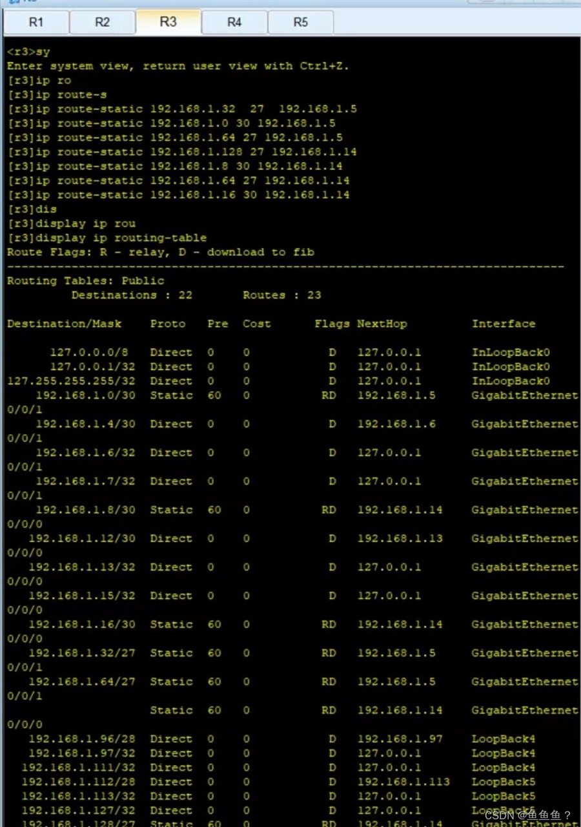The image size is (581, 827).
Task: Open the R5 router tab
Action: pyautogui.click(x=301, y=23)
